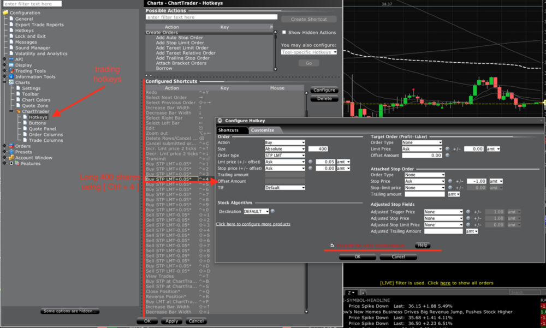Screen dimensions: 546x328
Task: Click Apply in configuration window
Action: point(171,321)
